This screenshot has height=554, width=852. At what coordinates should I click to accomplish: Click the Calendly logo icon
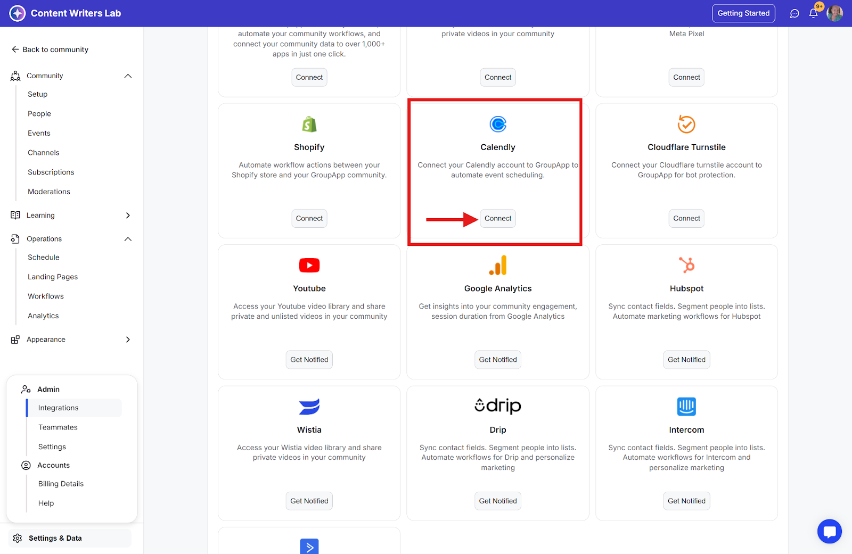tap(498, 125)
